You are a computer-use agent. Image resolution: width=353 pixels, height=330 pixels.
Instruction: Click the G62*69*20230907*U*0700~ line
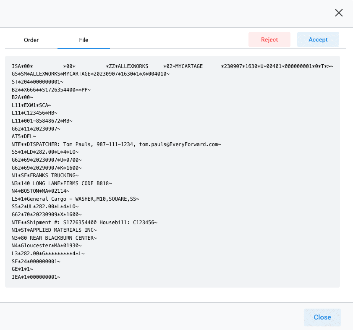point(47,160)
